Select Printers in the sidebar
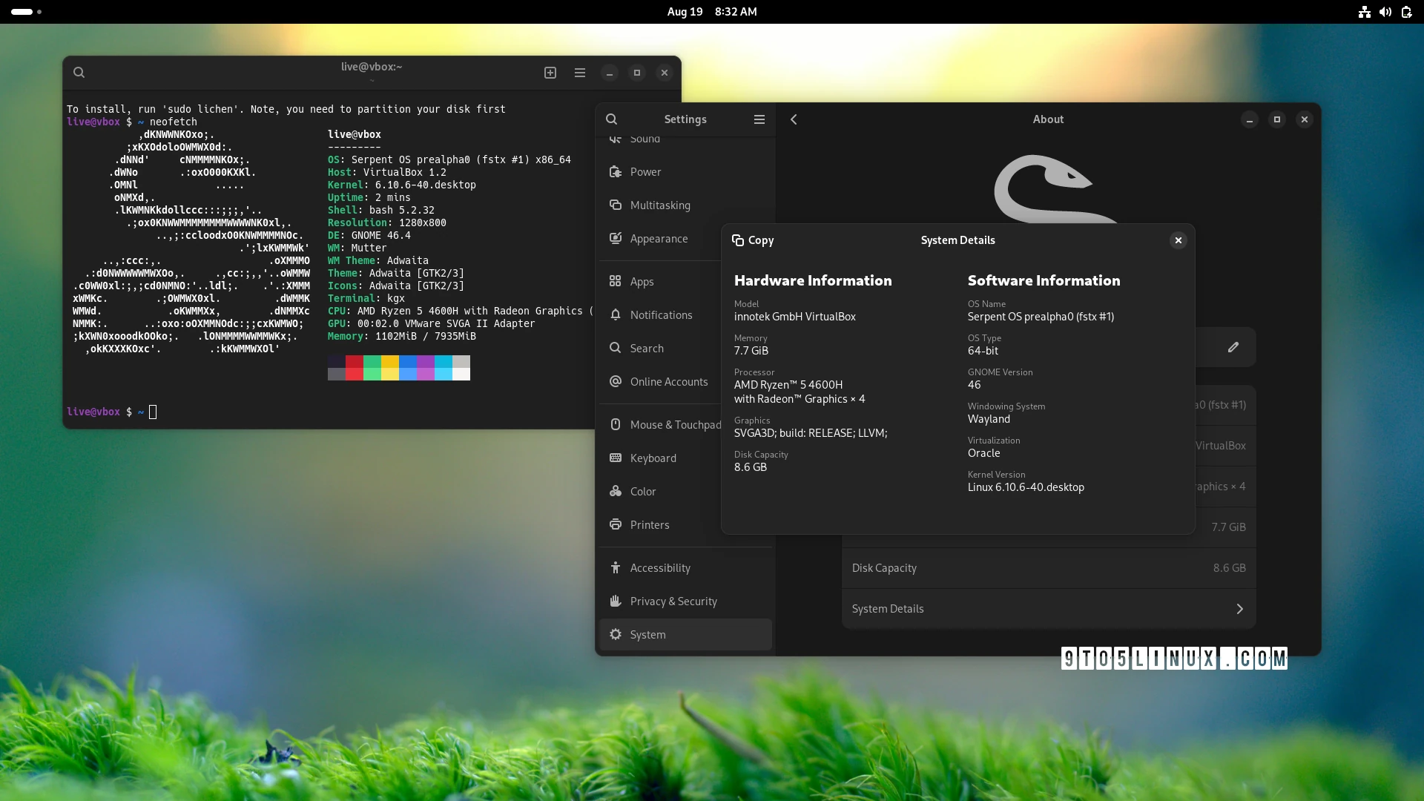This screenshot has width=1424, height=801. click(649, 524)
